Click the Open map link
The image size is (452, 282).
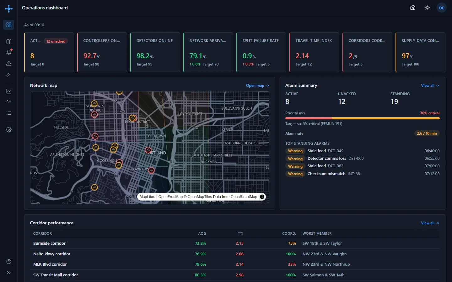(257, 86)
